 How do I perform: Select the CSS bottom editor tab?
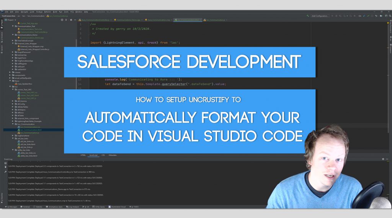(x=103, y=155)
